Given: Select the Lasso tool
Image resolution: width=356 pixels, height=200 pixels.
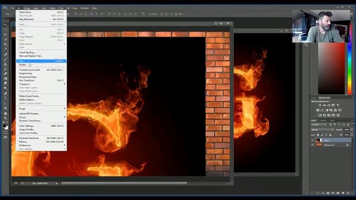Looking at the screenshot, I should click(x=5, y=34).
